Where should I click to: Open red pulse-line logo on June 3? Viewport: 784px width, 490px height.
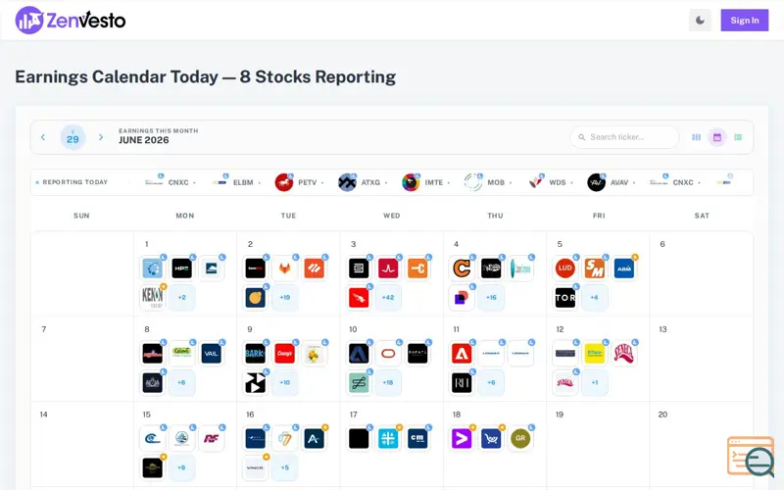tap(388, 269)
